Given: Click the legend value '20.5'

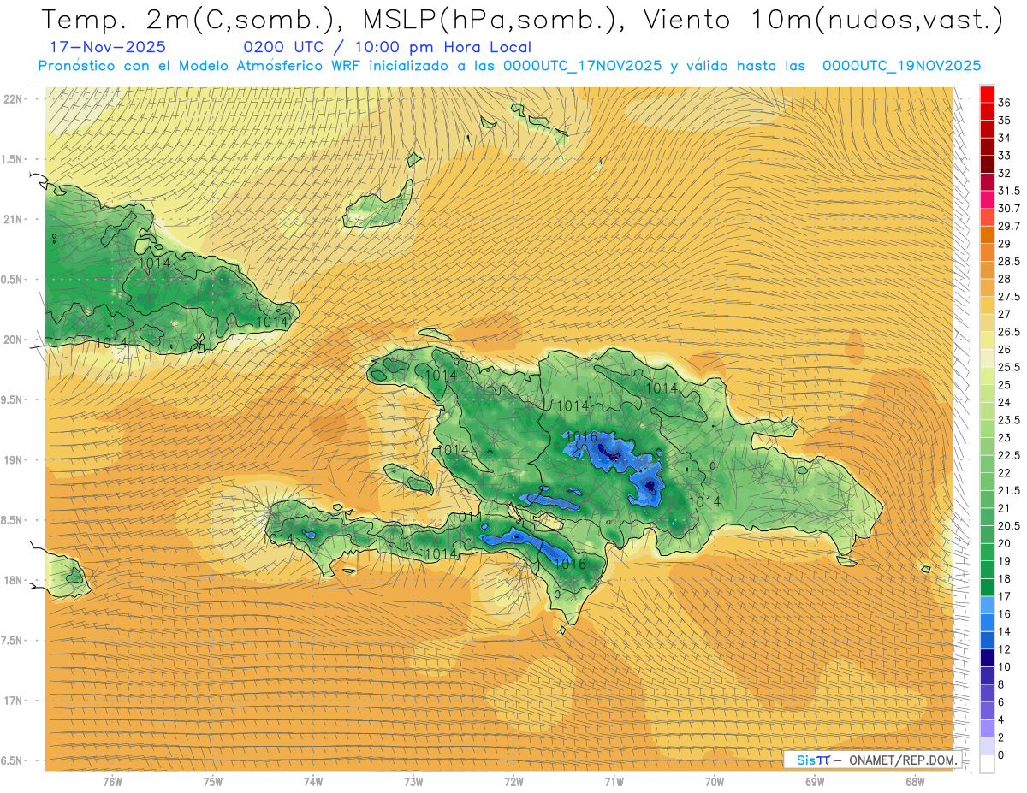Looking at the screenshot, I should click(x=1010, y=526).
